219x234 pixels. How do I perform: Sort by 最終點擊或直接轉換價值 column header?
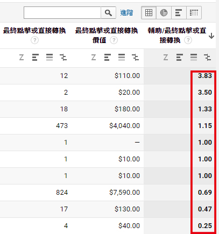[x=107, y=36]
